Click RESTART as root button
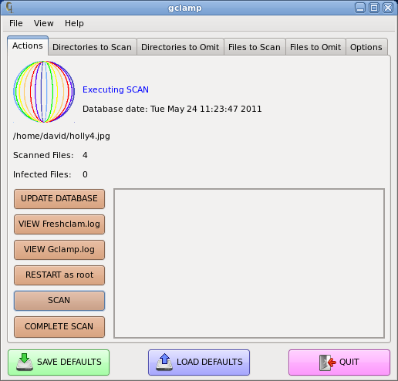Screen dimensions: 398x381 (59, 275)
